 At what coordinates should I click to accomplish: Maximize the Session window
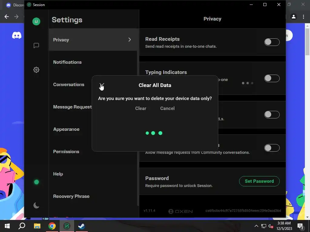(265, 5)
